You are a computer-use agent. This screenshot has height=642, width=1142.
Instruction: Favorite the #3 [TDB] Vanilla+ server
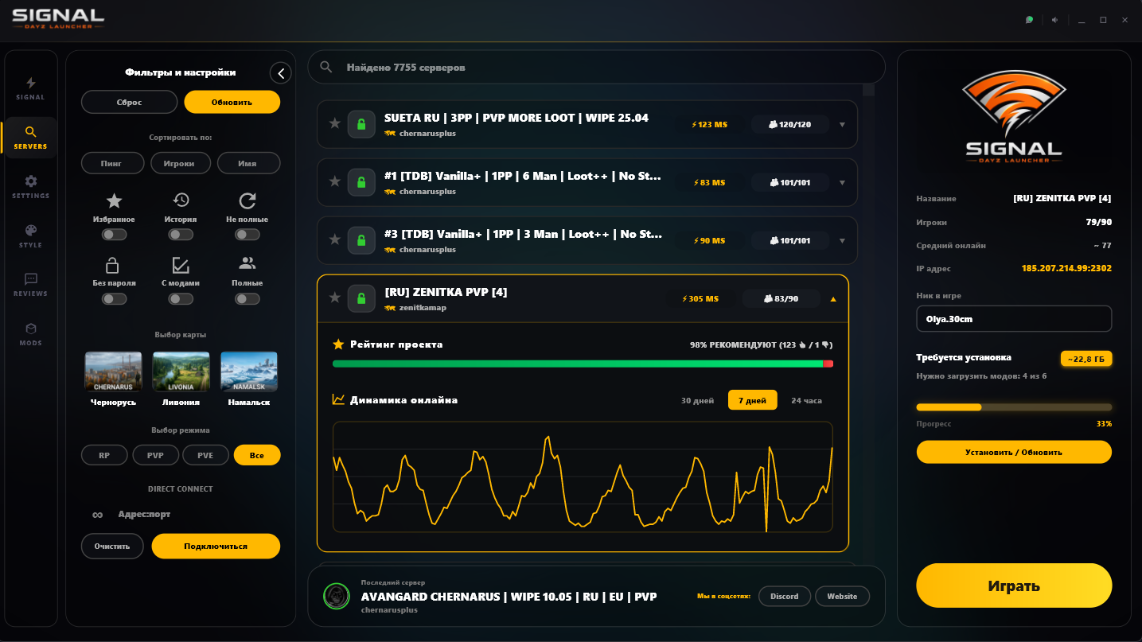(x=335, y=240)
